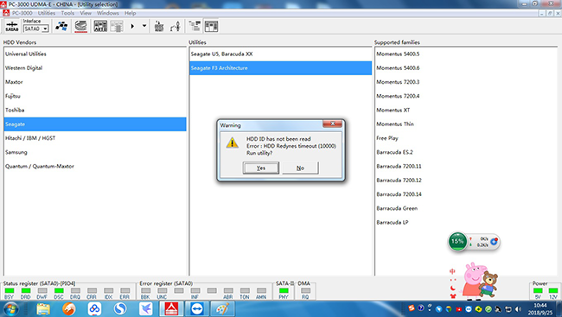Select Seagate U5, Baracuda XX utility
562x317 pixels.
(x=280, y=54)
